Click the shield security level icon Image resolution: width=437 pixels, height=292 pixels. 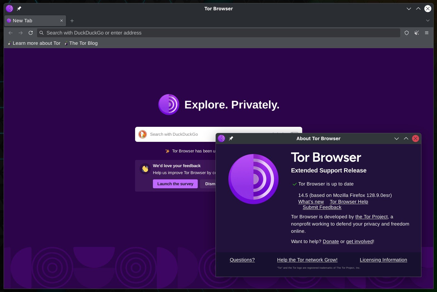(x=406, y=33)
